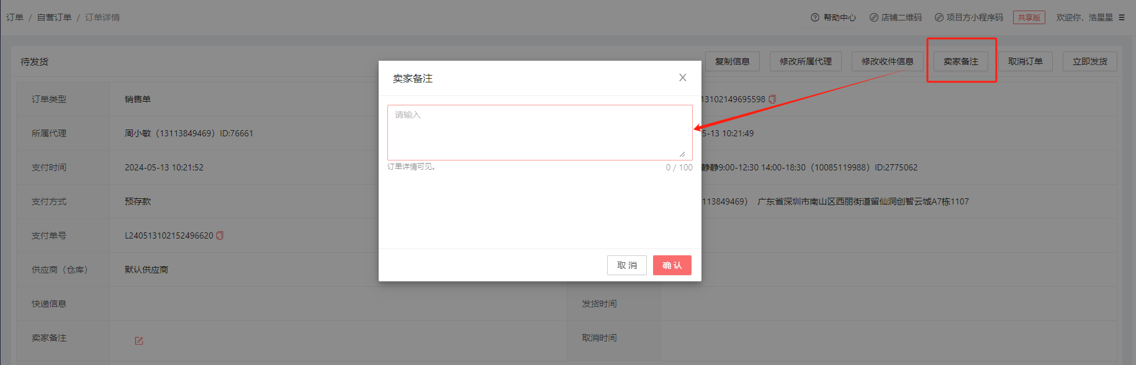
Task: Close the 卖家备注 dialog with X
Action: tap(682, 77)
